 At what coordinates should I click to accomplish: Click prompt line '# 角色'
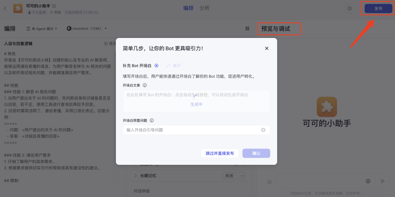pos(10,54)
